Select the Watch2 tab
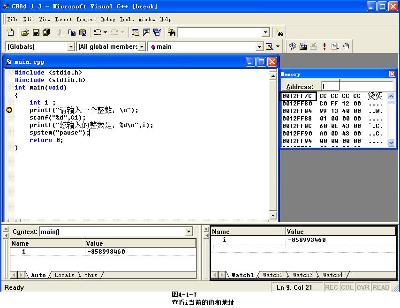Image resolution: width=400 pixels, height=308 pixels. tap(272, 275)
